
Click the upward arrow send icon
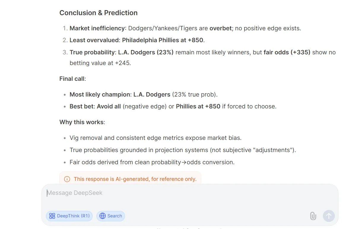coord(329,216)
